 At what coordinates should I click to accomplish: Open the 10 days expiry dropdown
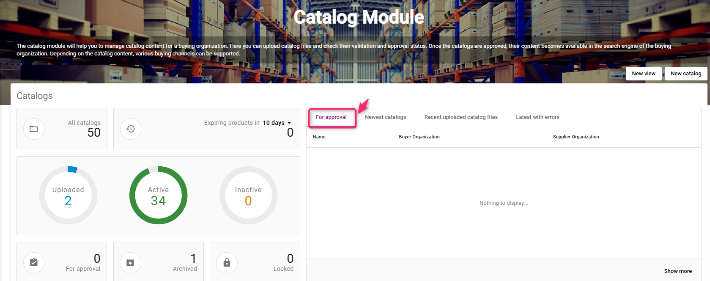pyautogui.click(x=274, y=123)
